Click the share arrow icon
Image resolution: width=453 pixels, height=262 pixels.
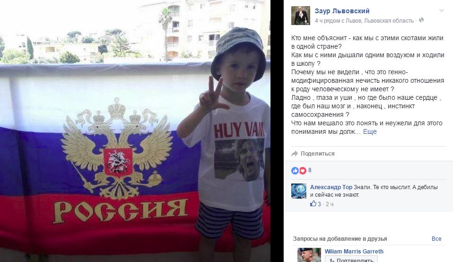point(295,154)
